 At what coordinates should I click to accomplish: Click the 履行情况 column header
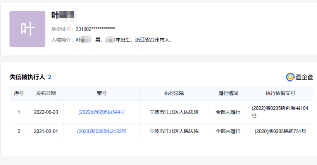[x=228, y=93]
